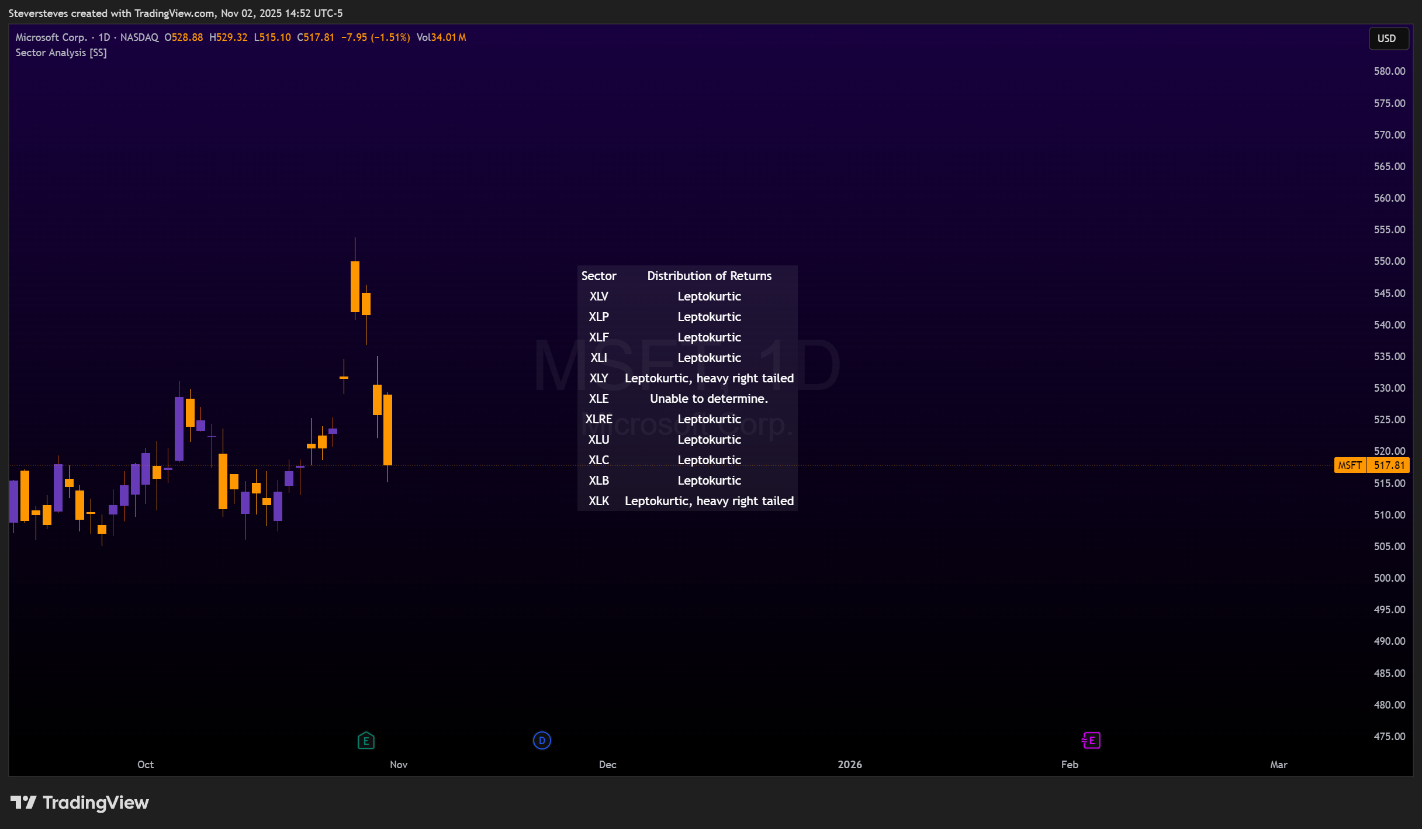
Task: Click the 'Unable to determine.' cell
Action: point(709,399)
